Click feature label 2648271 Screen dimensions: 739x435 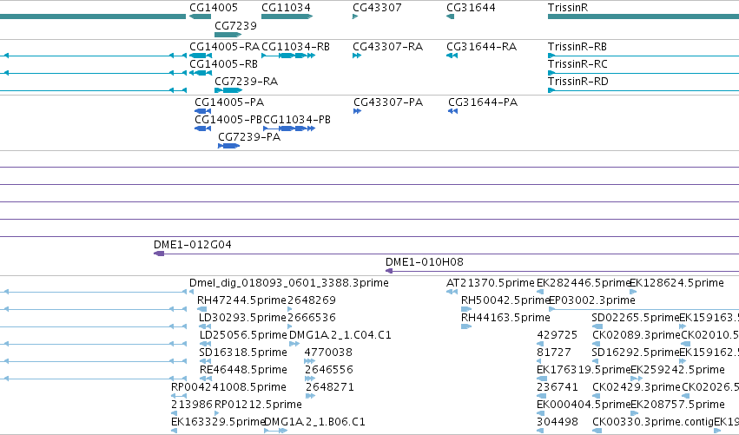click(x=330, y=387)
